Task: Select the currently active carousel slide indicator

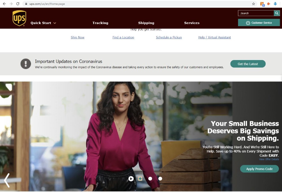Action: (140, 178)
